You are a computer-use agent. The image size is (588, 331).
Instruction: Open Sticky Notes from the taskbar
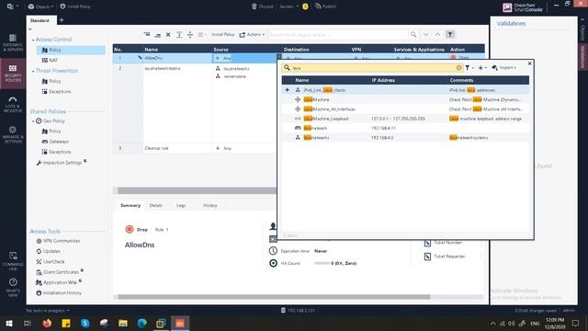[x=66, y=323]
